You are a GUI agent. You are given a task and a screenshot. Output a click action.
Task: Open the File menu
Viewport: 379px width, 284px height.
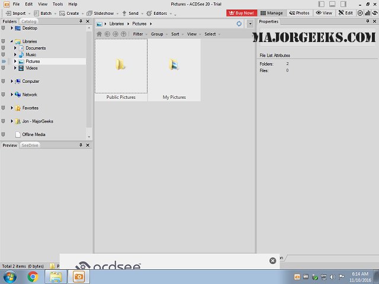click(16, 4)
